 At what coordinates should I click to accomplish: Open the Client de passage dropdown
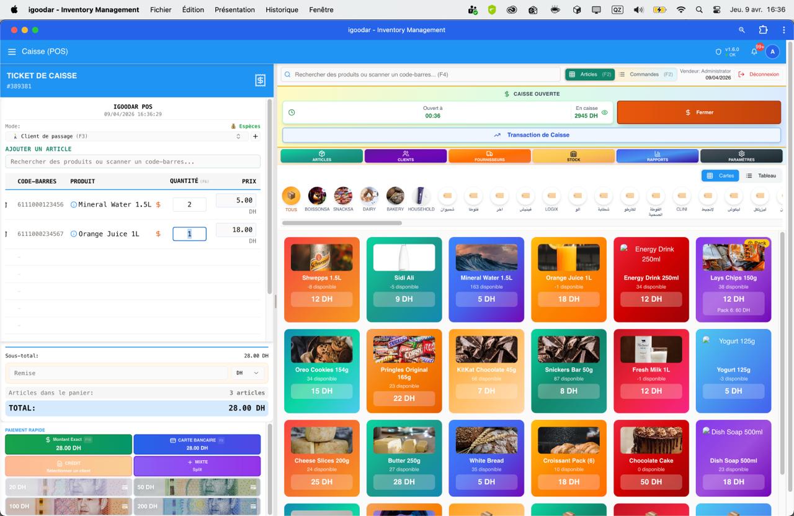(127, 137)
